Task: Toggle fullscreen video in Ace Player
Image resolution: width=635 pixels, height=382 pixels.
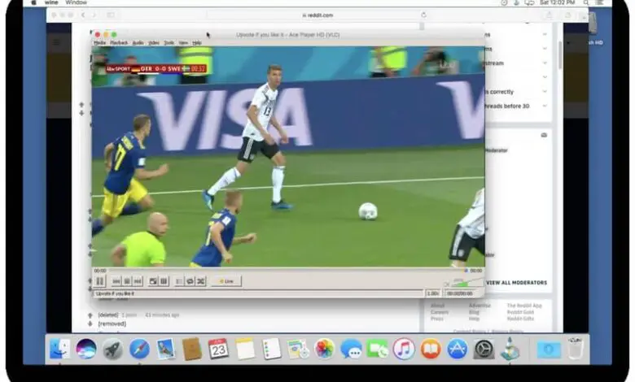Action: coord(153,281)
